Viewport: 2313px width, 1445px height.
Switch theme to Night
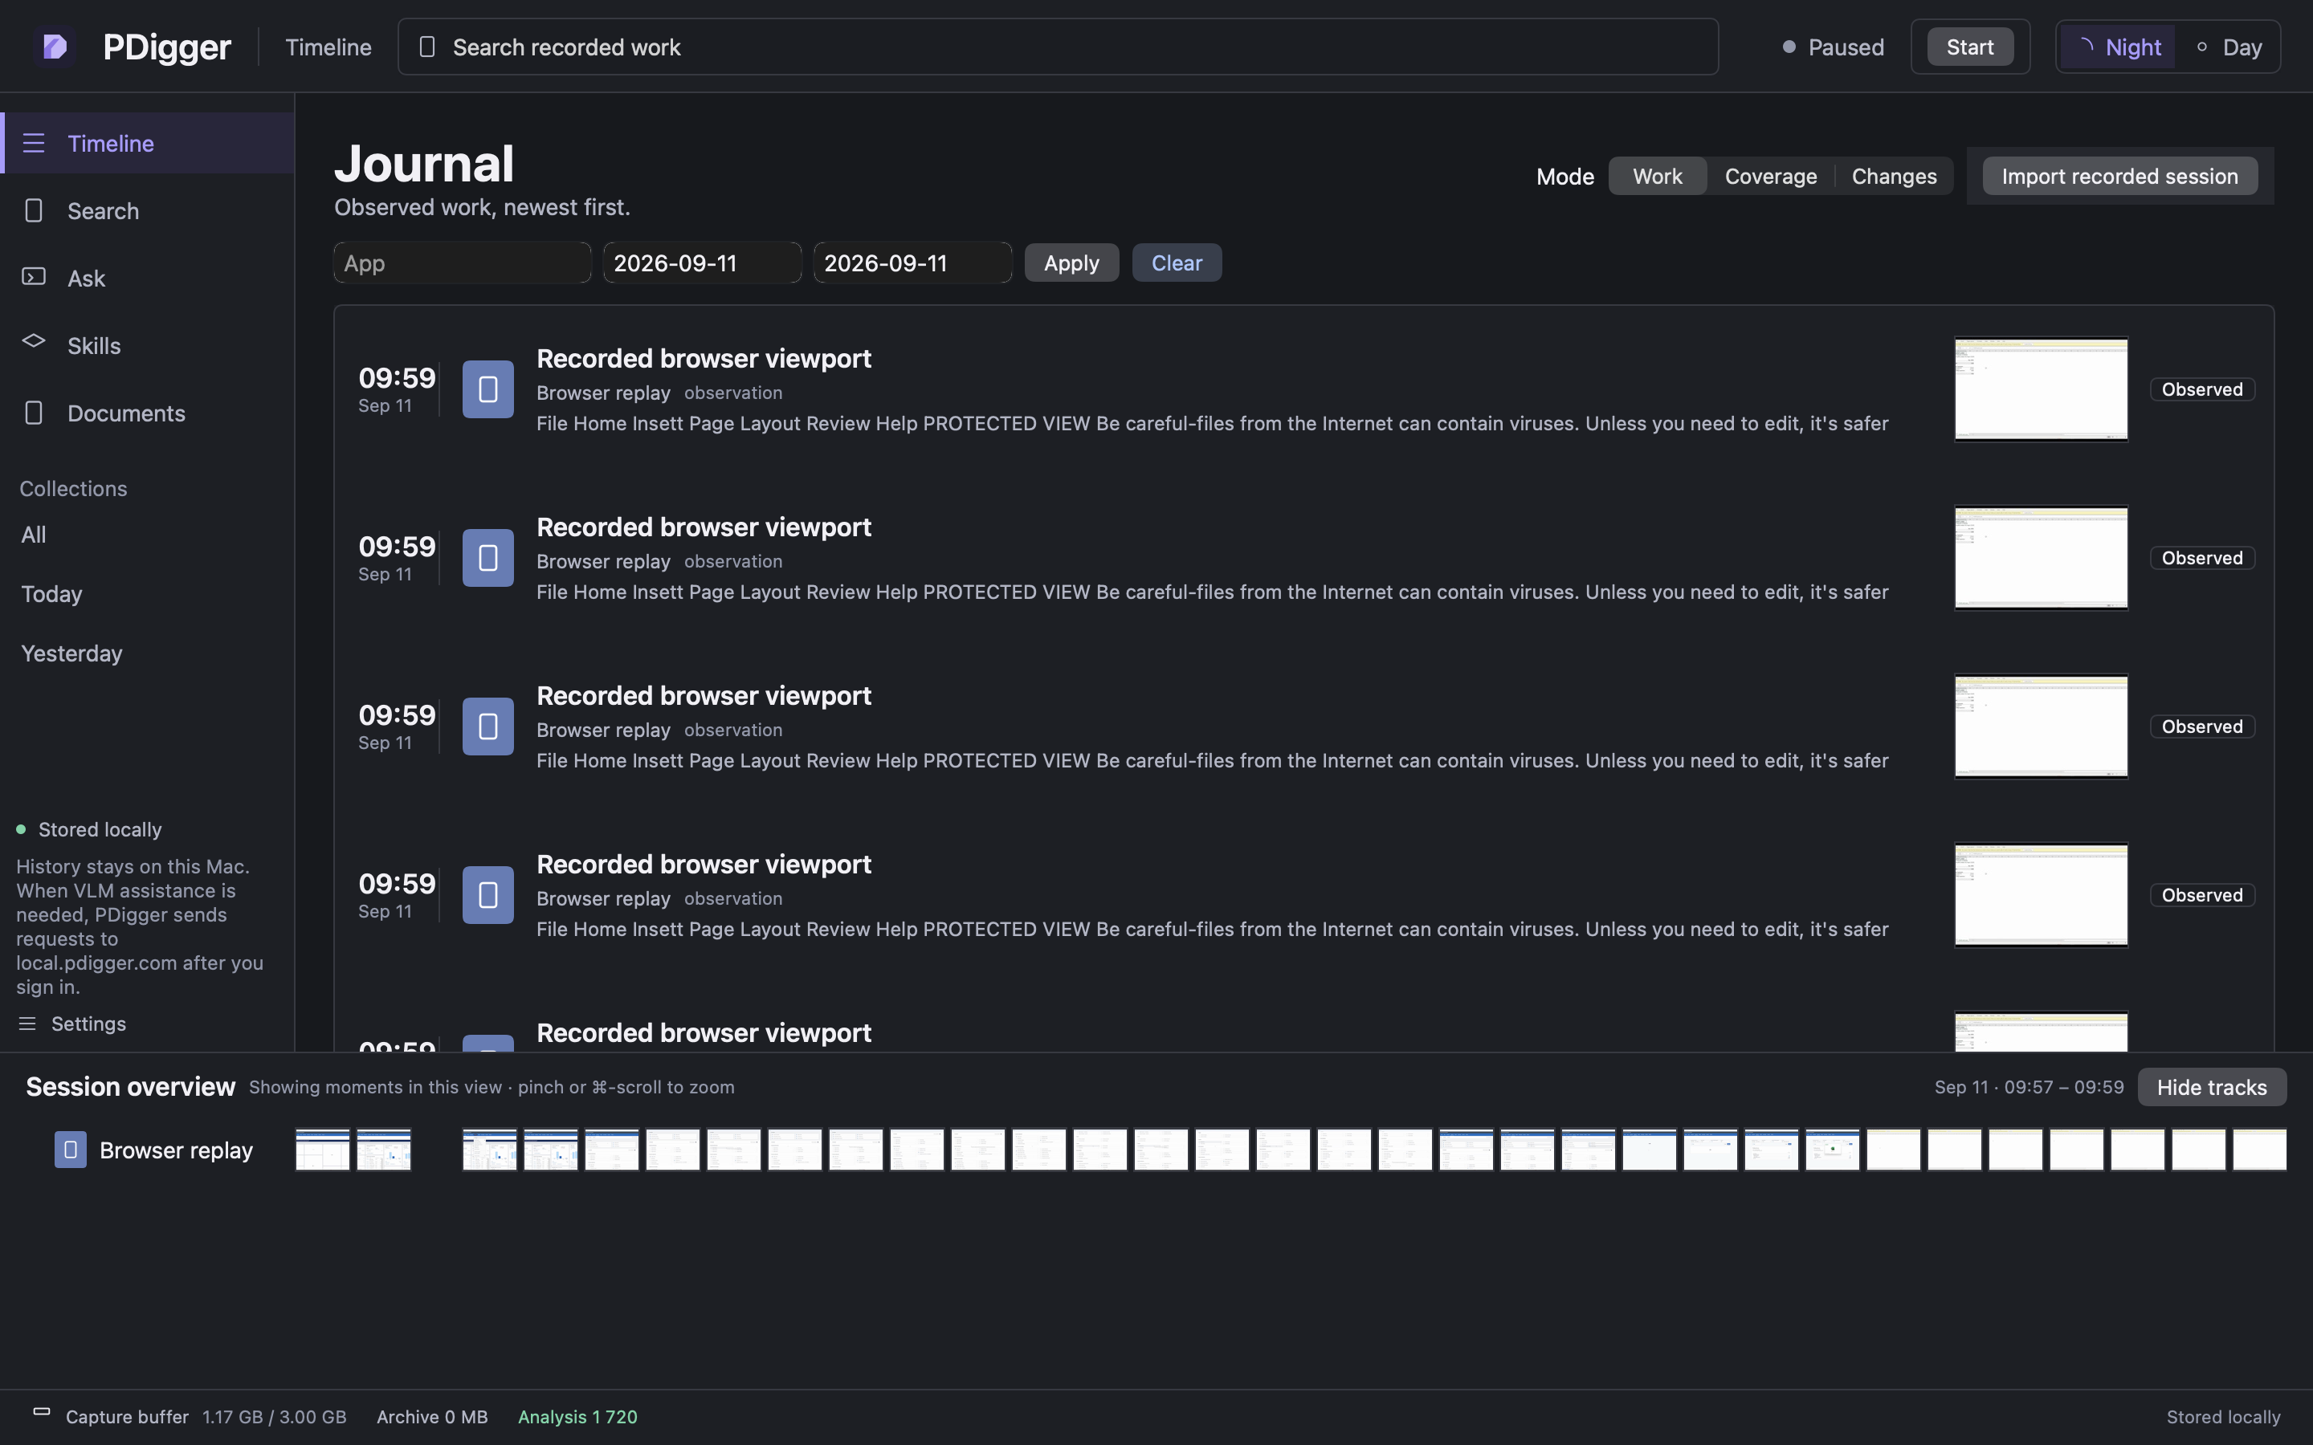click(2117, 47)
